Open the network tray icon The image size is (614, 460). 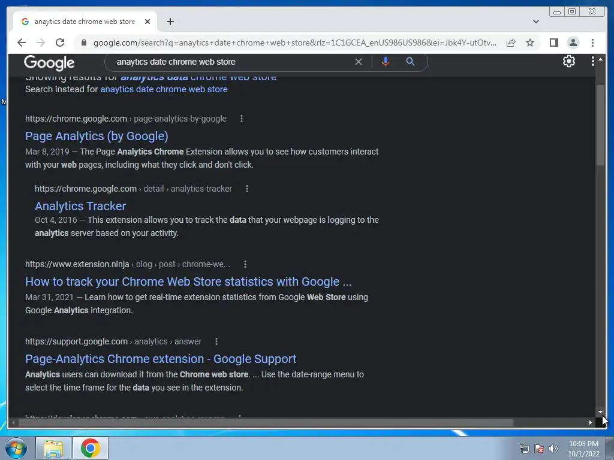pyautogui.click(x=524, y=449)
